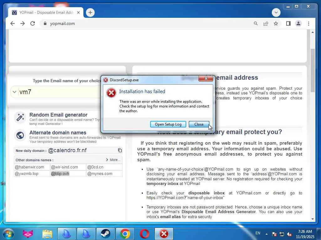This screenshot has height=240, width=321.
Task: Click the page vertical scrollbar thumb
Action: 313,70
